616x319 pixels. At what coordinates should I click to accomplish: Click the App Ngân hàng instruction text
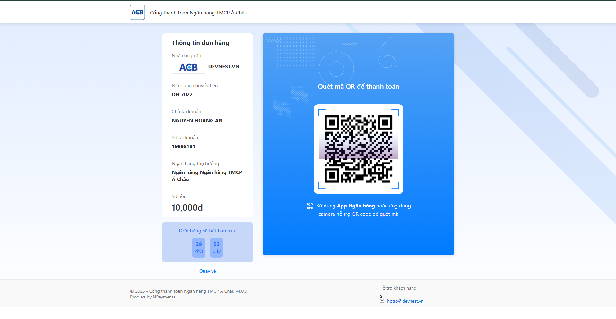click(x=356, y=206)
